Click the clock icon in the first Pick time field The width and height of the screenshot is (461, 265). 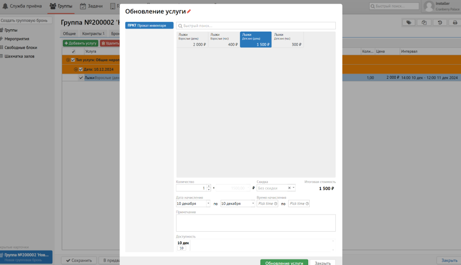coord(276,204)
